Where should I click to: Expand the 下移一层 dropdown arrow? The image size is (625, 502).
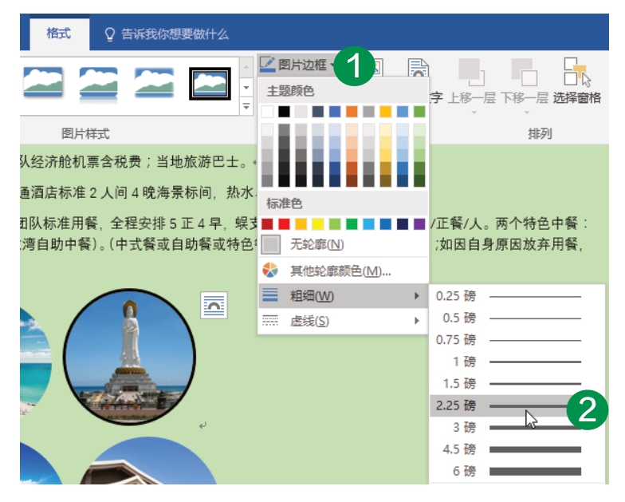coord(526,113)
